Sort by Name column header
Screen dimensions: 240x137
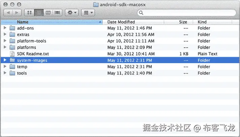click(x=52, y=22)
